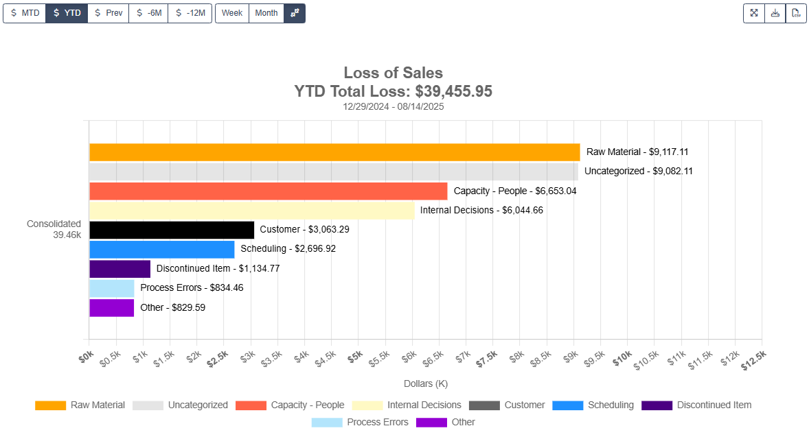Download the chart as an image
The image size is (809, 437).
coord(775,12)
